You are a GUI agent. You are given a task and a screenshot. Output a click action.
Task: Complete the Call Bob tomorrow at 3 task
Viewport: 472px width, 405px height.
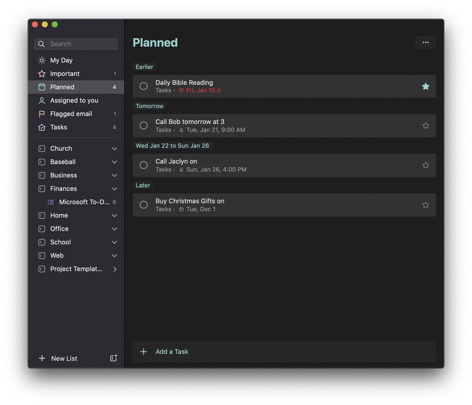(143, 126)
